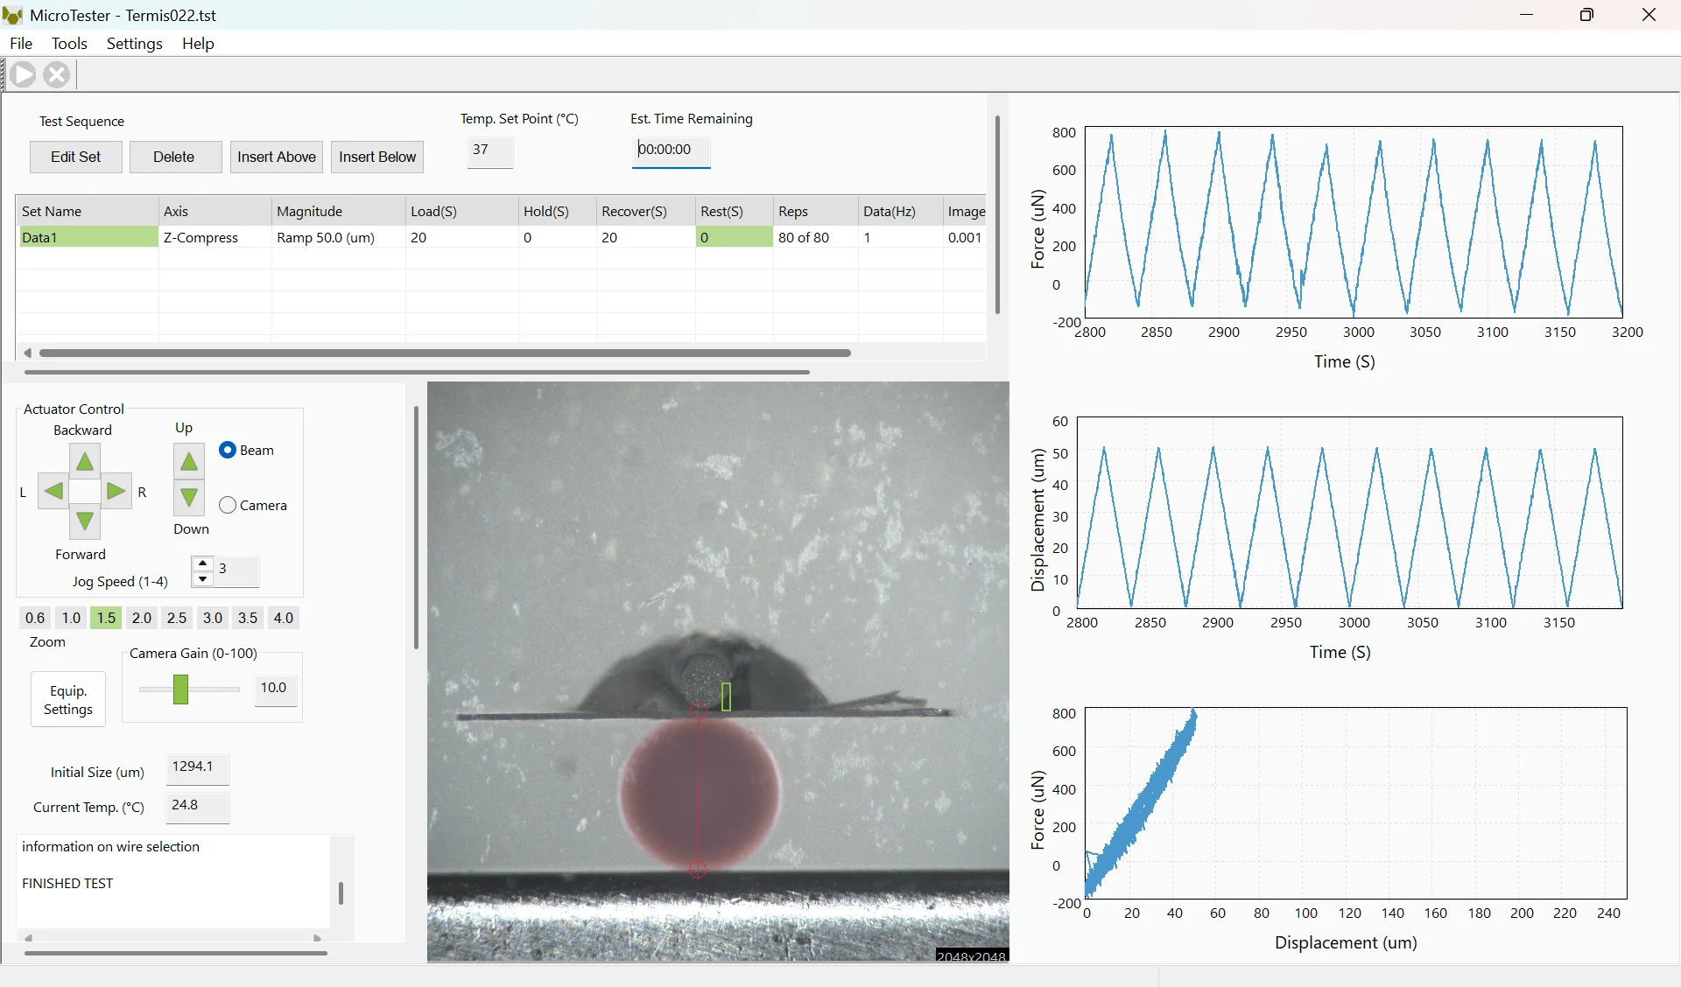Set zoom level to 2.5
Viewport: 1681px width, 987px height.
(177, 618)
